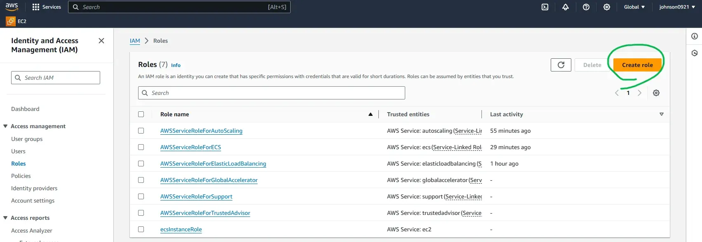
Task: Open Access Analyzer in the sidebar
Action: 32,230
